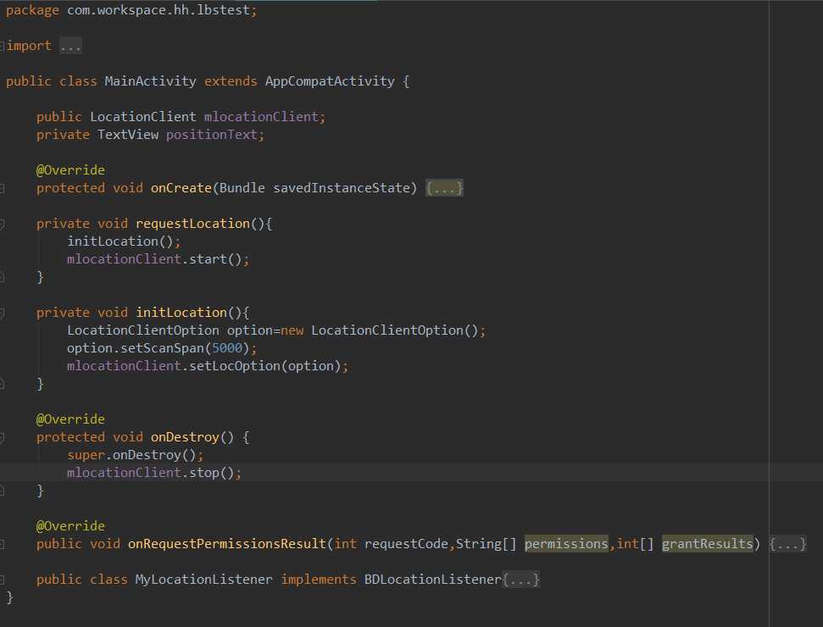Click the @Override above onRequestPermissionsResult
Screen dimensions: 823x627
[x=70, y=525]
